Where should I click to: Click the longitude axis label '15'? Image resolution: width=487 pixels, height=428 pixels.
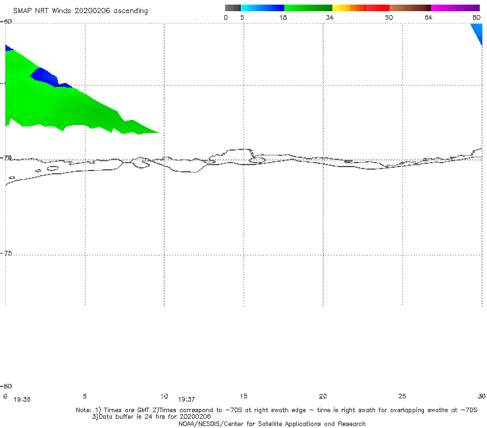244,396
